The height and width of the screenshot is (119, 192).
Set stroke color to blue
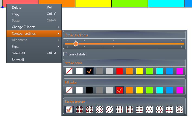click(x=170, y=71)
